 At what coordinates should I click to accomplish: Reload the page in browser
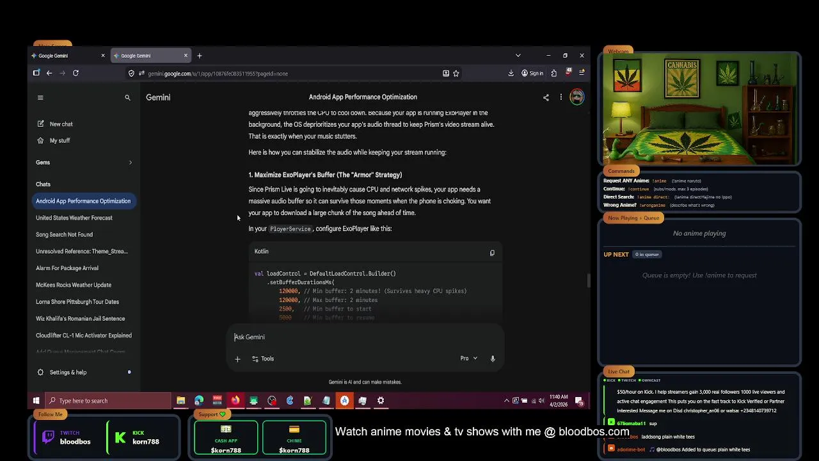pyautogui.click(x=76, y=73)
